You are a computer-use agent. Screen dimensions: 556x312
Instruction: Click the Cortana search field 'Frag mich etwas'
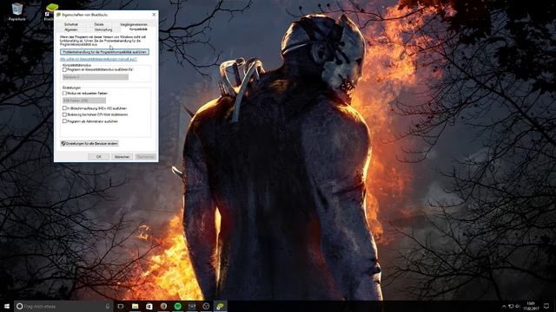(63, 306)
